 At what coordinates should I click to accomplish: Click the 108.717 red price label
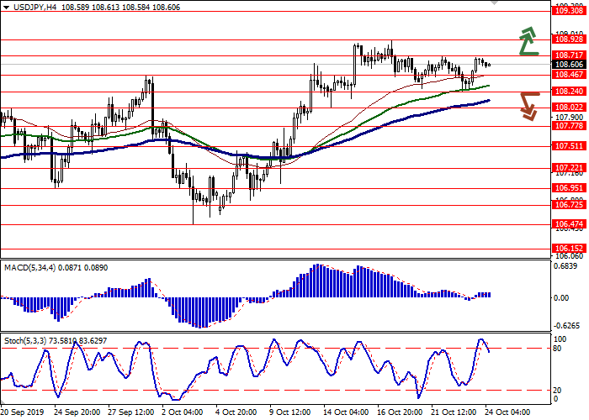coord(567,55)
